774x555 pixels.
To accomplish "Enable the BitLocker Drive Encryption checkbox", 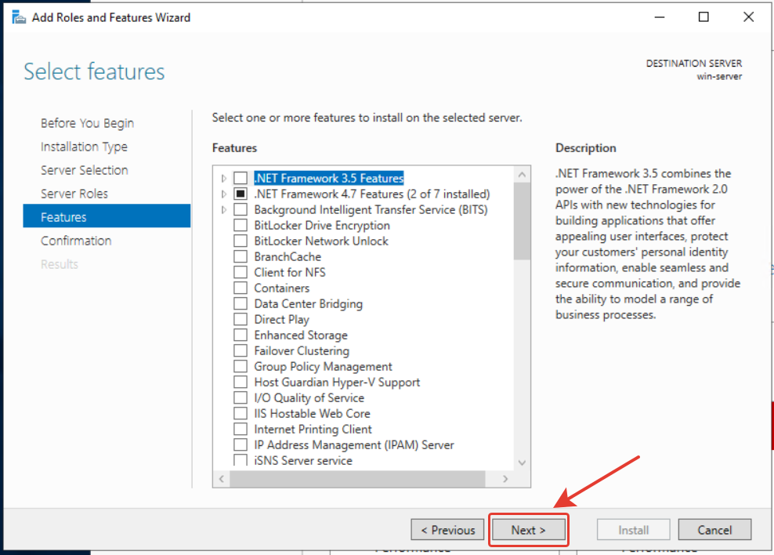I will [x=241, y=225].
